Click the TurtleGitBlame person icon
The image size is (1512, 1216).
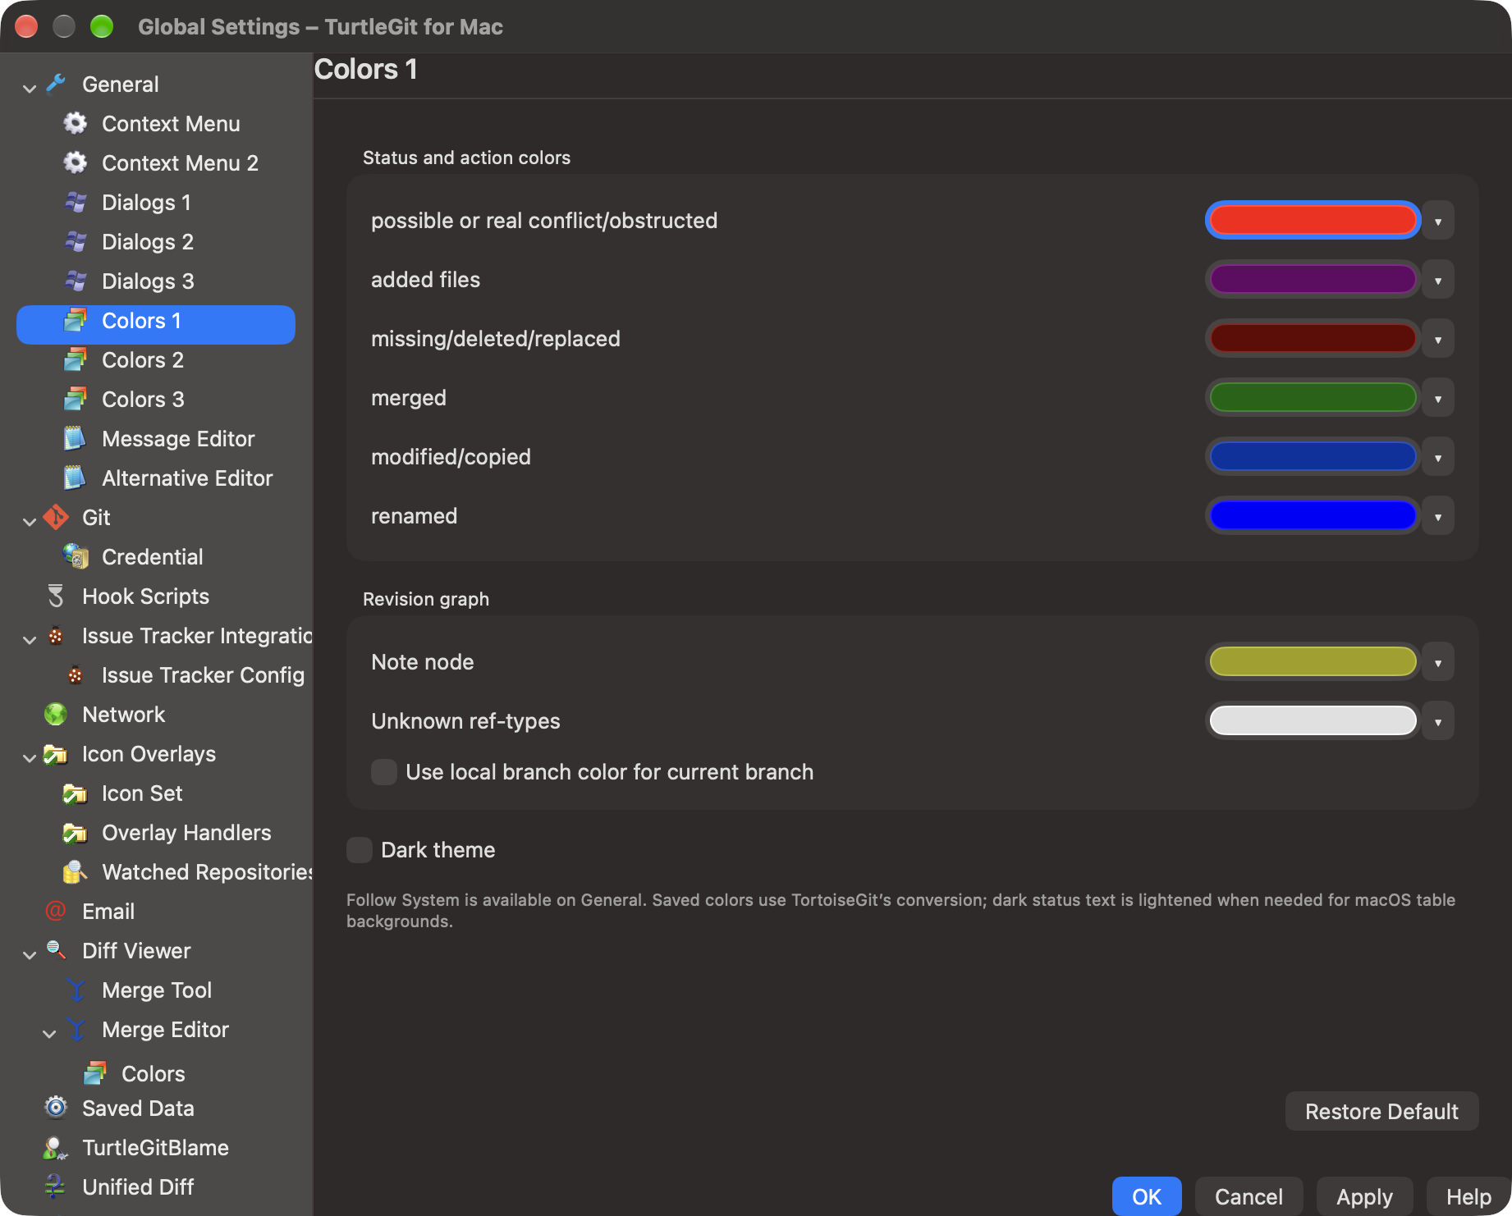coord(56,1147)
